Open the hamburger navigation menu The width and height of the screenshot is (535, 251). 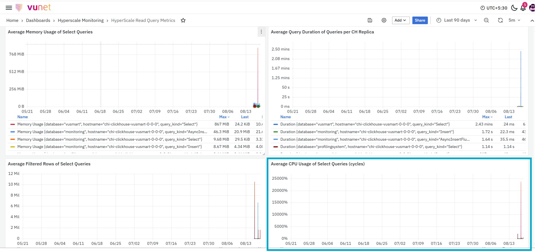pos(9,8)
